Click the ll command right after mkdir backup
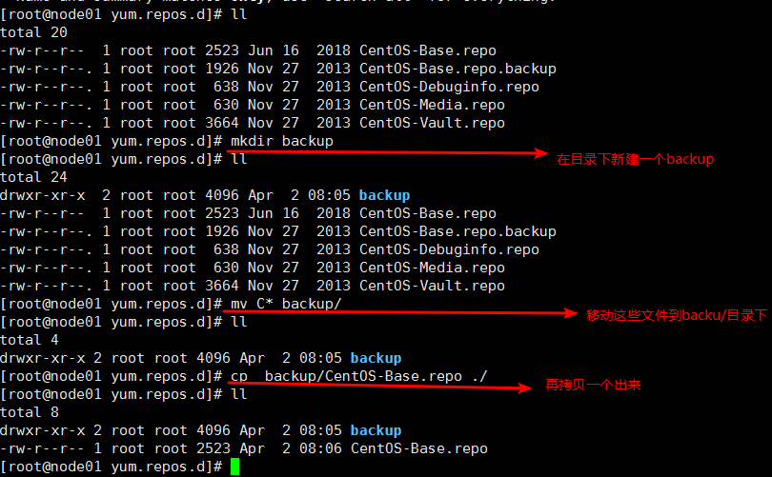The width and height of the screenshot is (772, 477). click(x=239, y=159)
